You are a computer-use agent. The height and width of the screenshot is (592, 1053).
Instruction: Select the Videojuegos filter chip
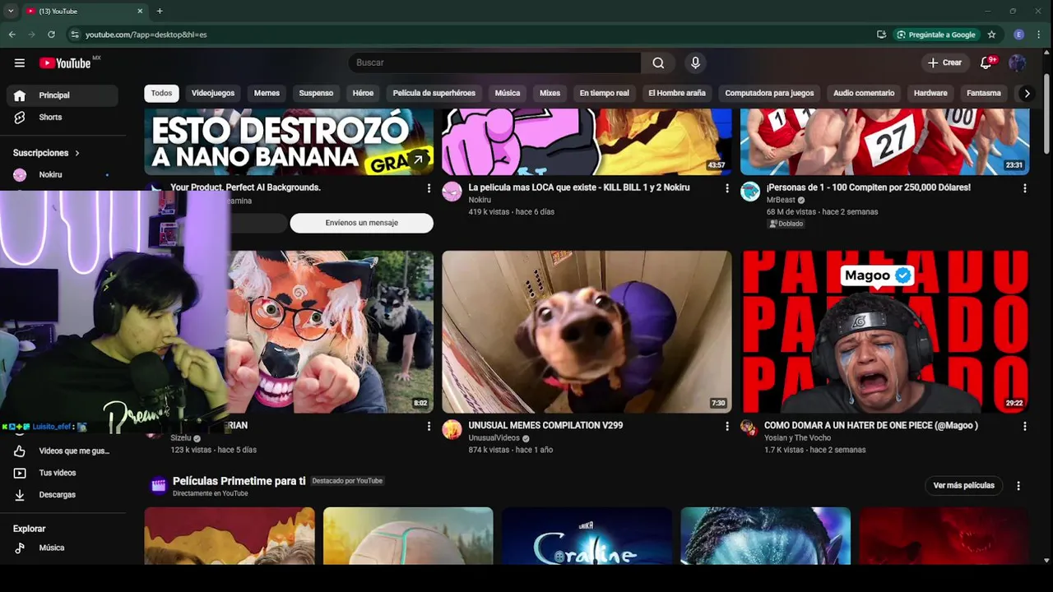point(213,93)
